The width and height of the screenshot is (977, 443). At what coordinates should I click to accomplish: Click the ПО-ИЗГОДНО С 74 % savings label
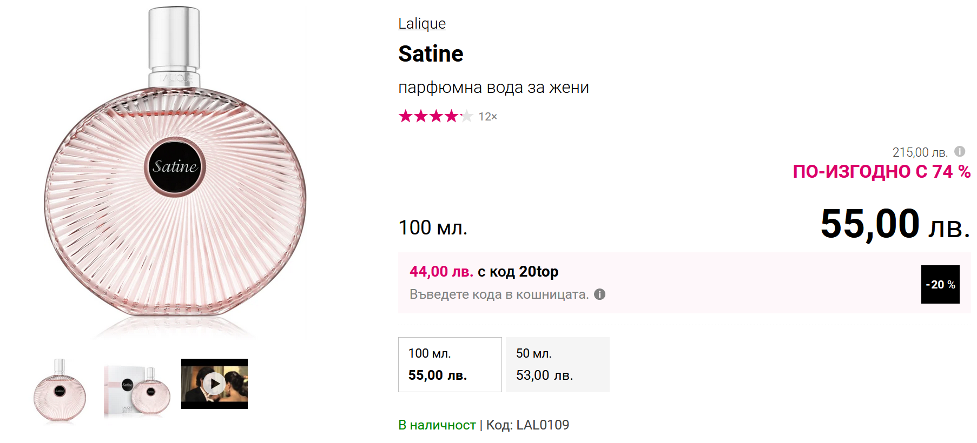pyautogui.click(x=881, y=172)
